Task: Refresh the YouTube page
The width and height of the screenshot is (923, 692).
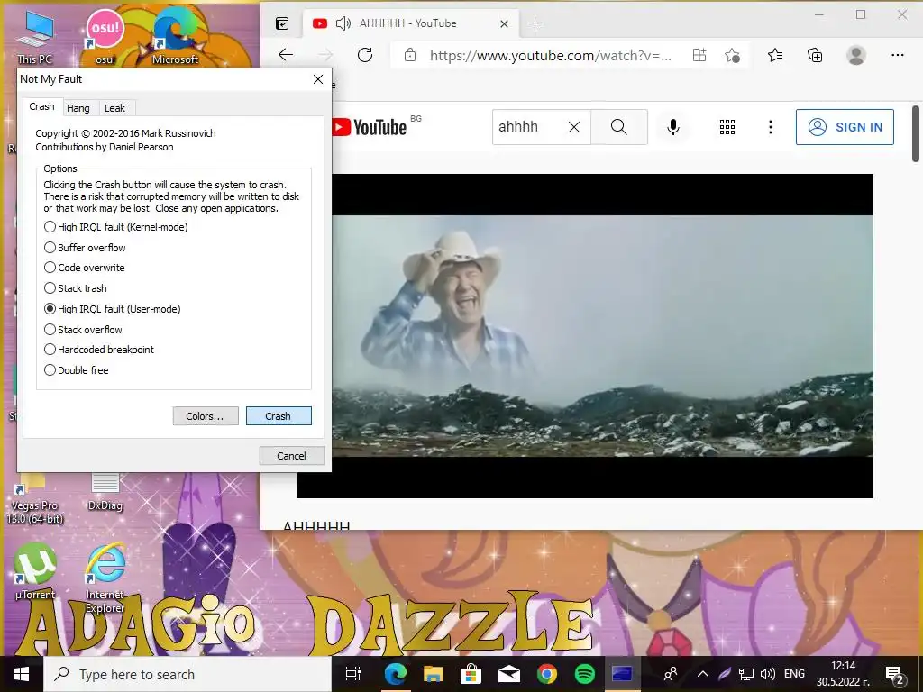Action: tap(365, 55)
